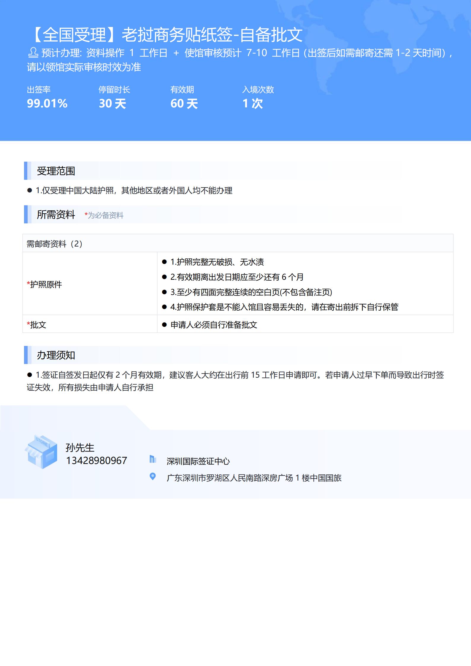This screenshot has height=666, width=471.
Task: Click the 护照原件 table cell
Action: coord(90,284)
